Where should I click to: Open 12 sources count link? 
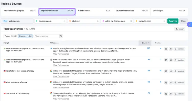(x=160, y=59)
